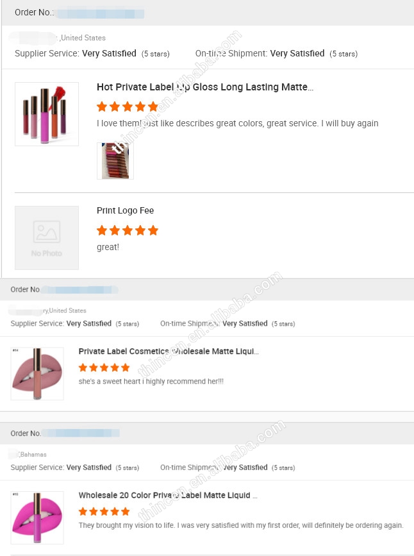
Task: Open the Print Logo Fee product link
Action: click(x=125, y=210)
